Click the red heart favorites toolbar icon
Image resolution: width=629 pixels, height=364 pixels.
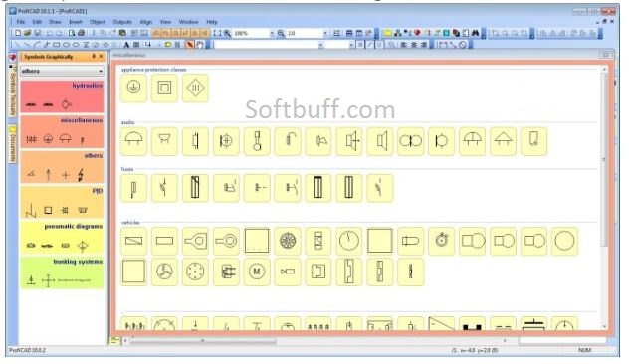click(x=417, y=33)
